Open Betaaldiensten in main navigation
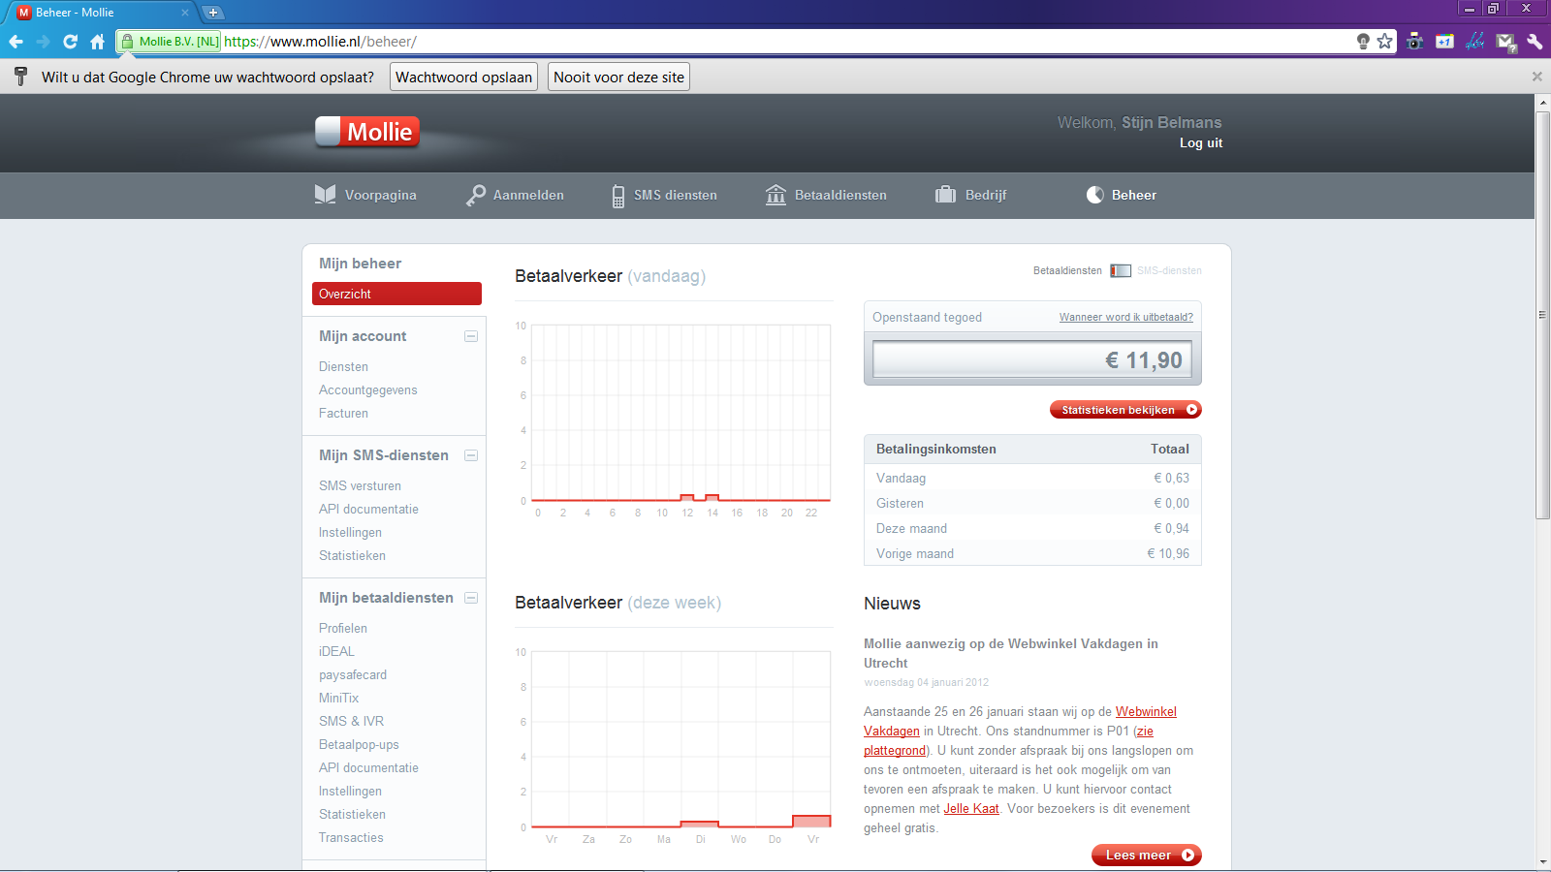Image resolution: width=1551 pixels, height=872 pixels. [840, 195]
